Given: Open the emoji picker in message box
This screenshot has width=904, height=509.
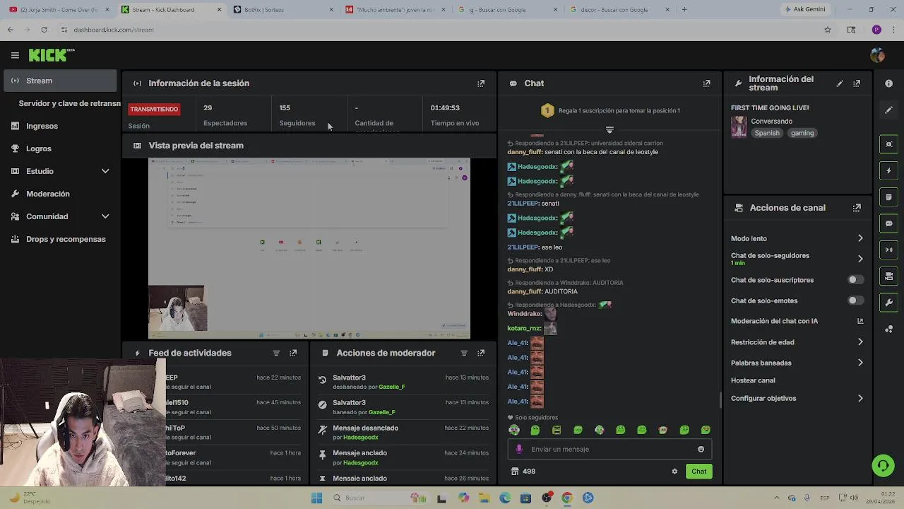Looking at the screenshot, I should pyautogui.click(x=701, y=449).
